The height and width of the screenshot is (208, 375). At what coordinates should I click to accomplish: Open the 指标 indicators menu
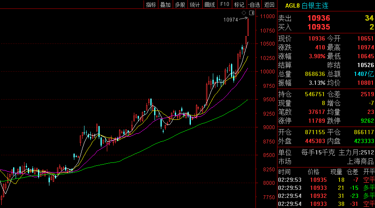pos(151,5)
